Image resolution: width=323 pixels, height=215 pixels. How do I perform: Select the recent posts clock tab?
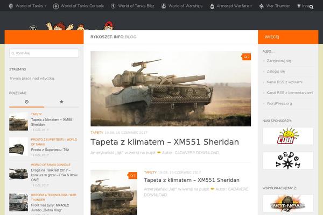tap(26, 102)
